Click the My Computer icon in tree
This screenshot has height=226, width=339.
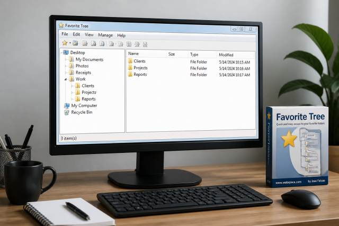click(67, 106)
